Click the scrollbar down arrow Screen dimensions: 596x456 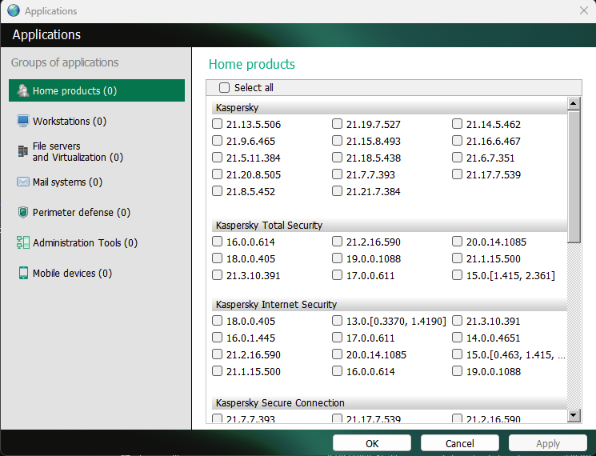pos(574,415)
